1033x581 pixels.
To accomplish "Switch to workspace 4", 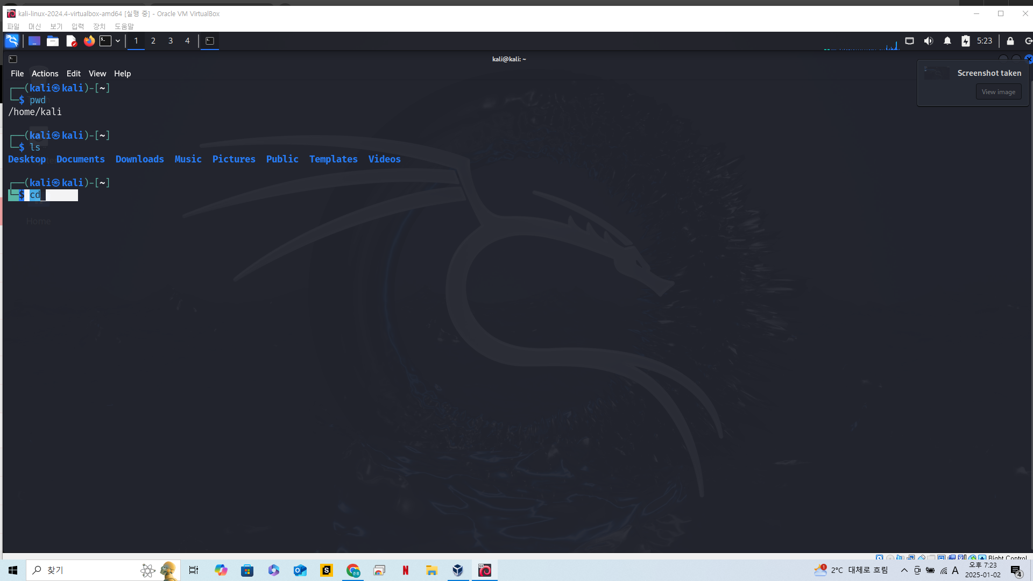I will tap(187, 41).
